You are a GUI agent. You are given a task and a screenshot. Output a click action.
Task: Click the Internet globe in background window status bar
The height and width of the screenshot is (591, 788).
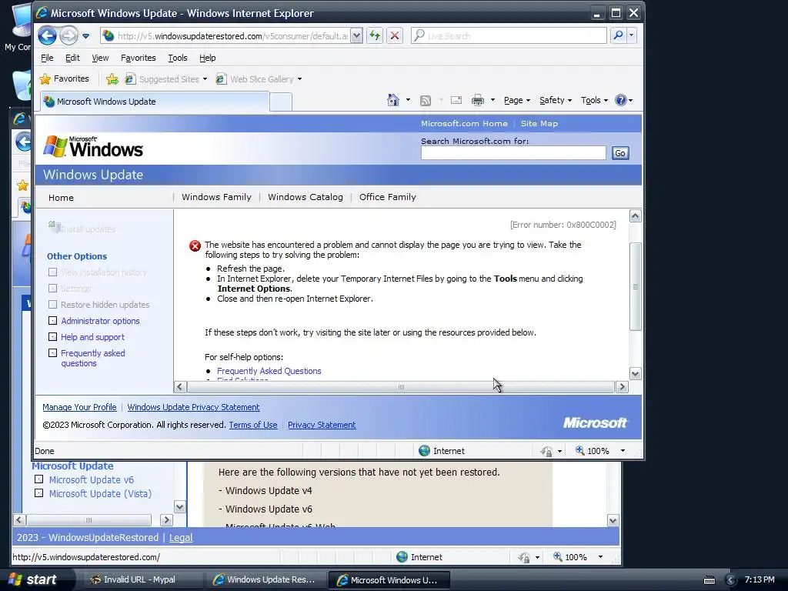[402, 557]
